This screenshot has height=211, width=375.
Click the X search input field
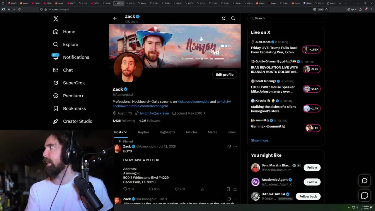[x=286, y=18]
